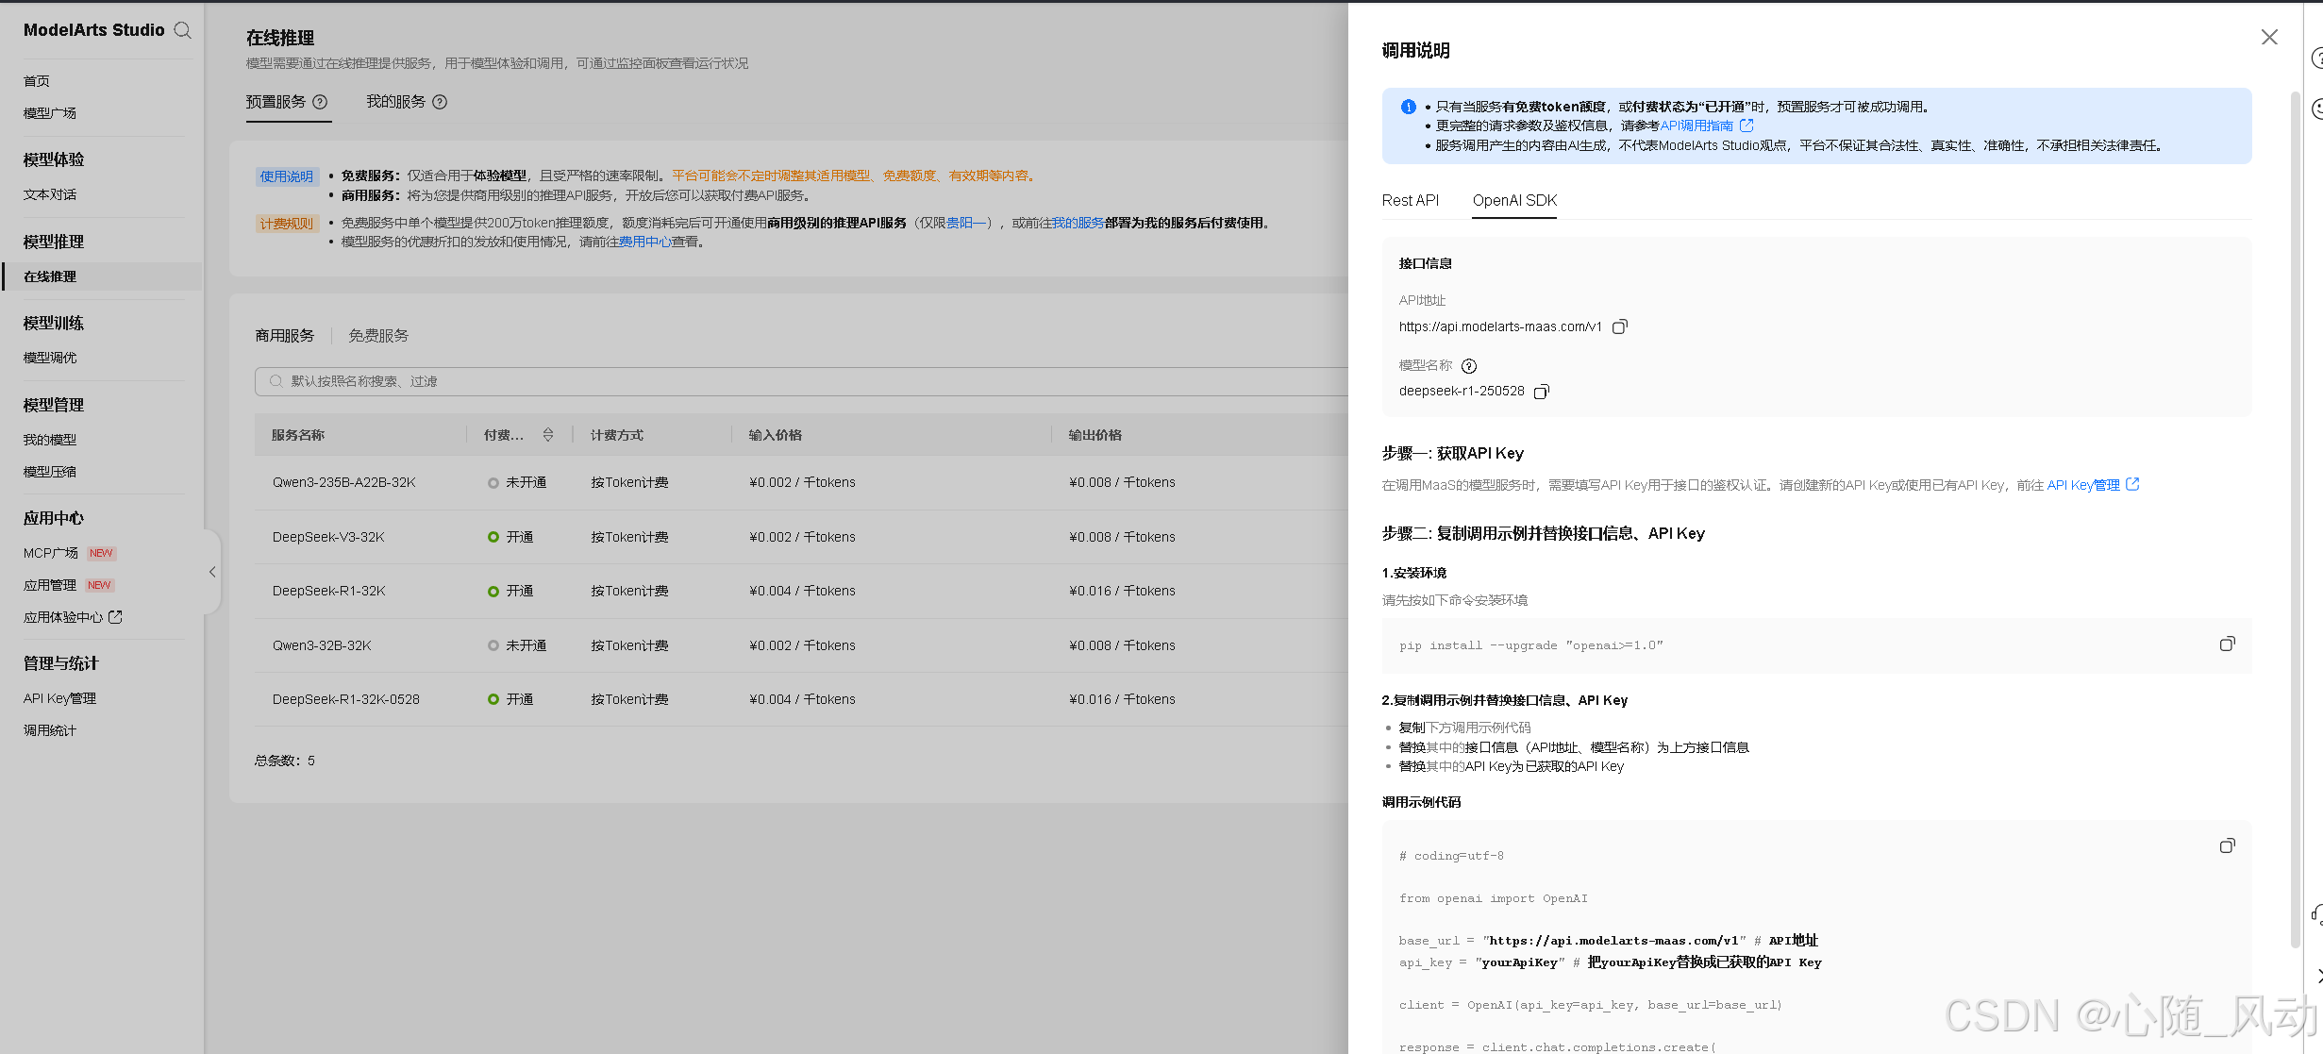Click help icon beside 我的服务 tab
2323x1054 pixels.
point(440,102)
